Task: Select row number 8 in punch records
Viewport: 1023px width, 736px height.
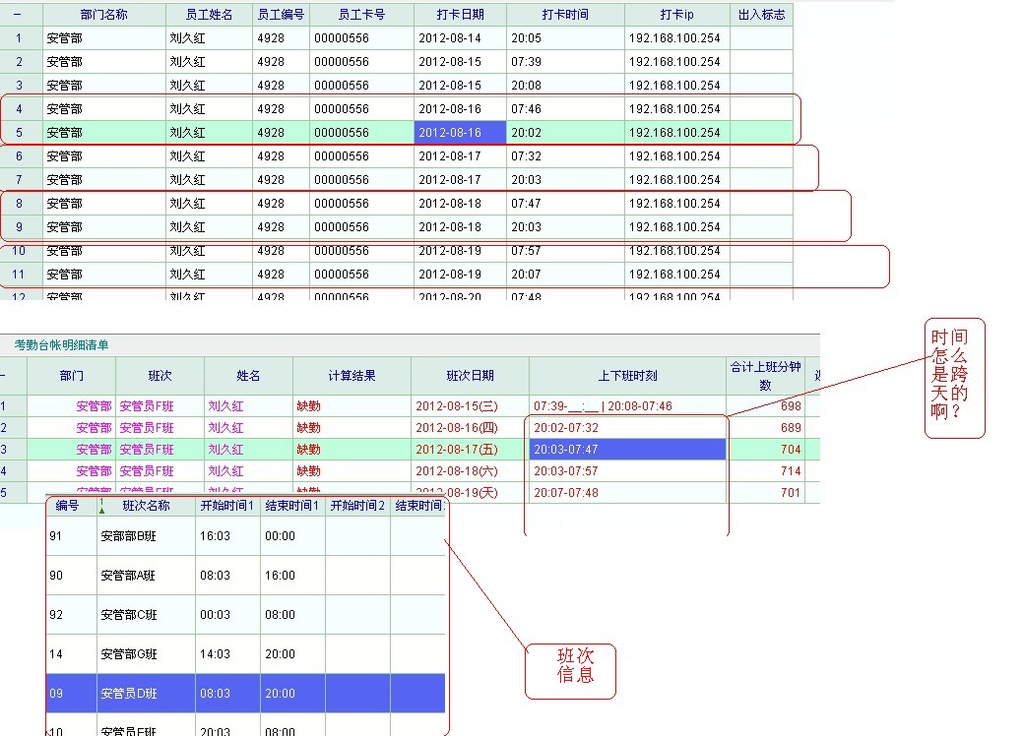Action: [x=19, y=204]
